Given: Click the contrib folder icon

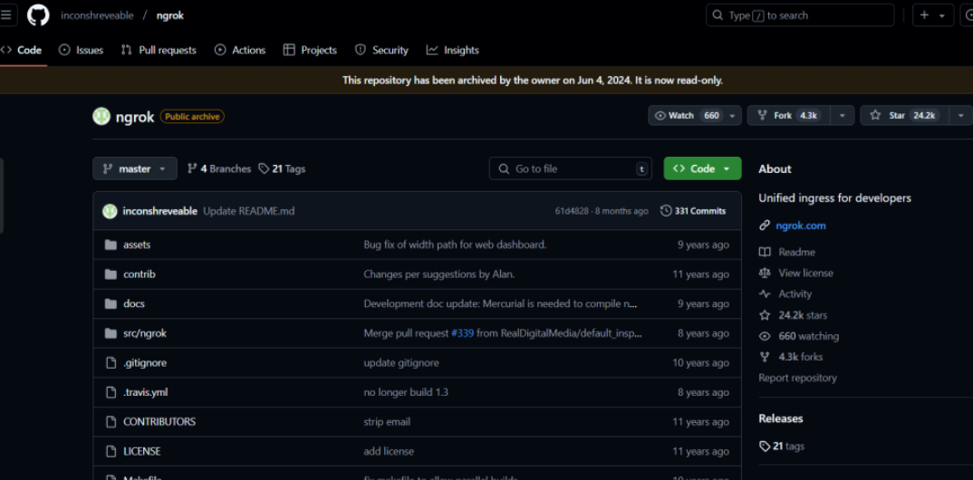Looking at the screenshot, I should click(x=111, y=274).
